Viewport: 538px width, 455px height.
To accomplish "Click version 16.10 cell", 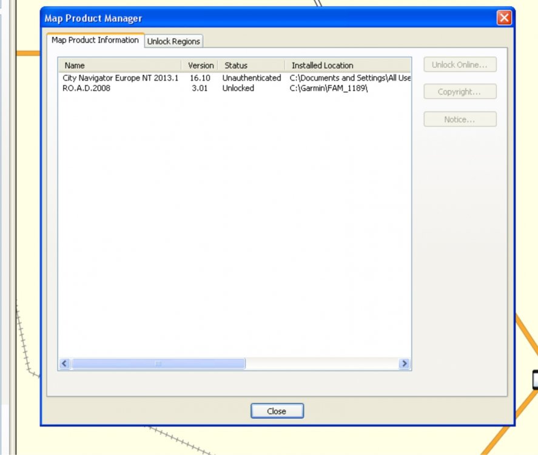I will [x=200, y=78].
